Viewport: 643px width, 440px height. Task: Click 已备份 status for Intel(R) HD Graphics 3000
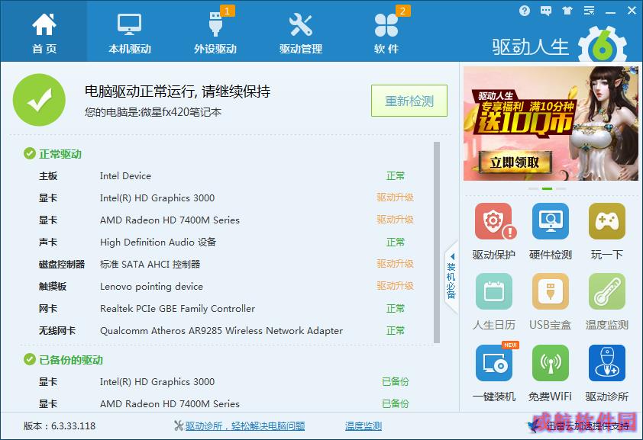396,381
